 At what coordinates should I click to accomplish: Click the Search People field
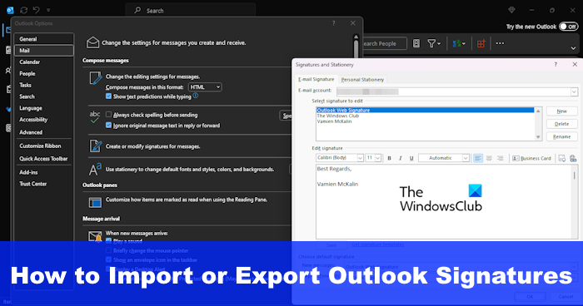tap(385, 43)
